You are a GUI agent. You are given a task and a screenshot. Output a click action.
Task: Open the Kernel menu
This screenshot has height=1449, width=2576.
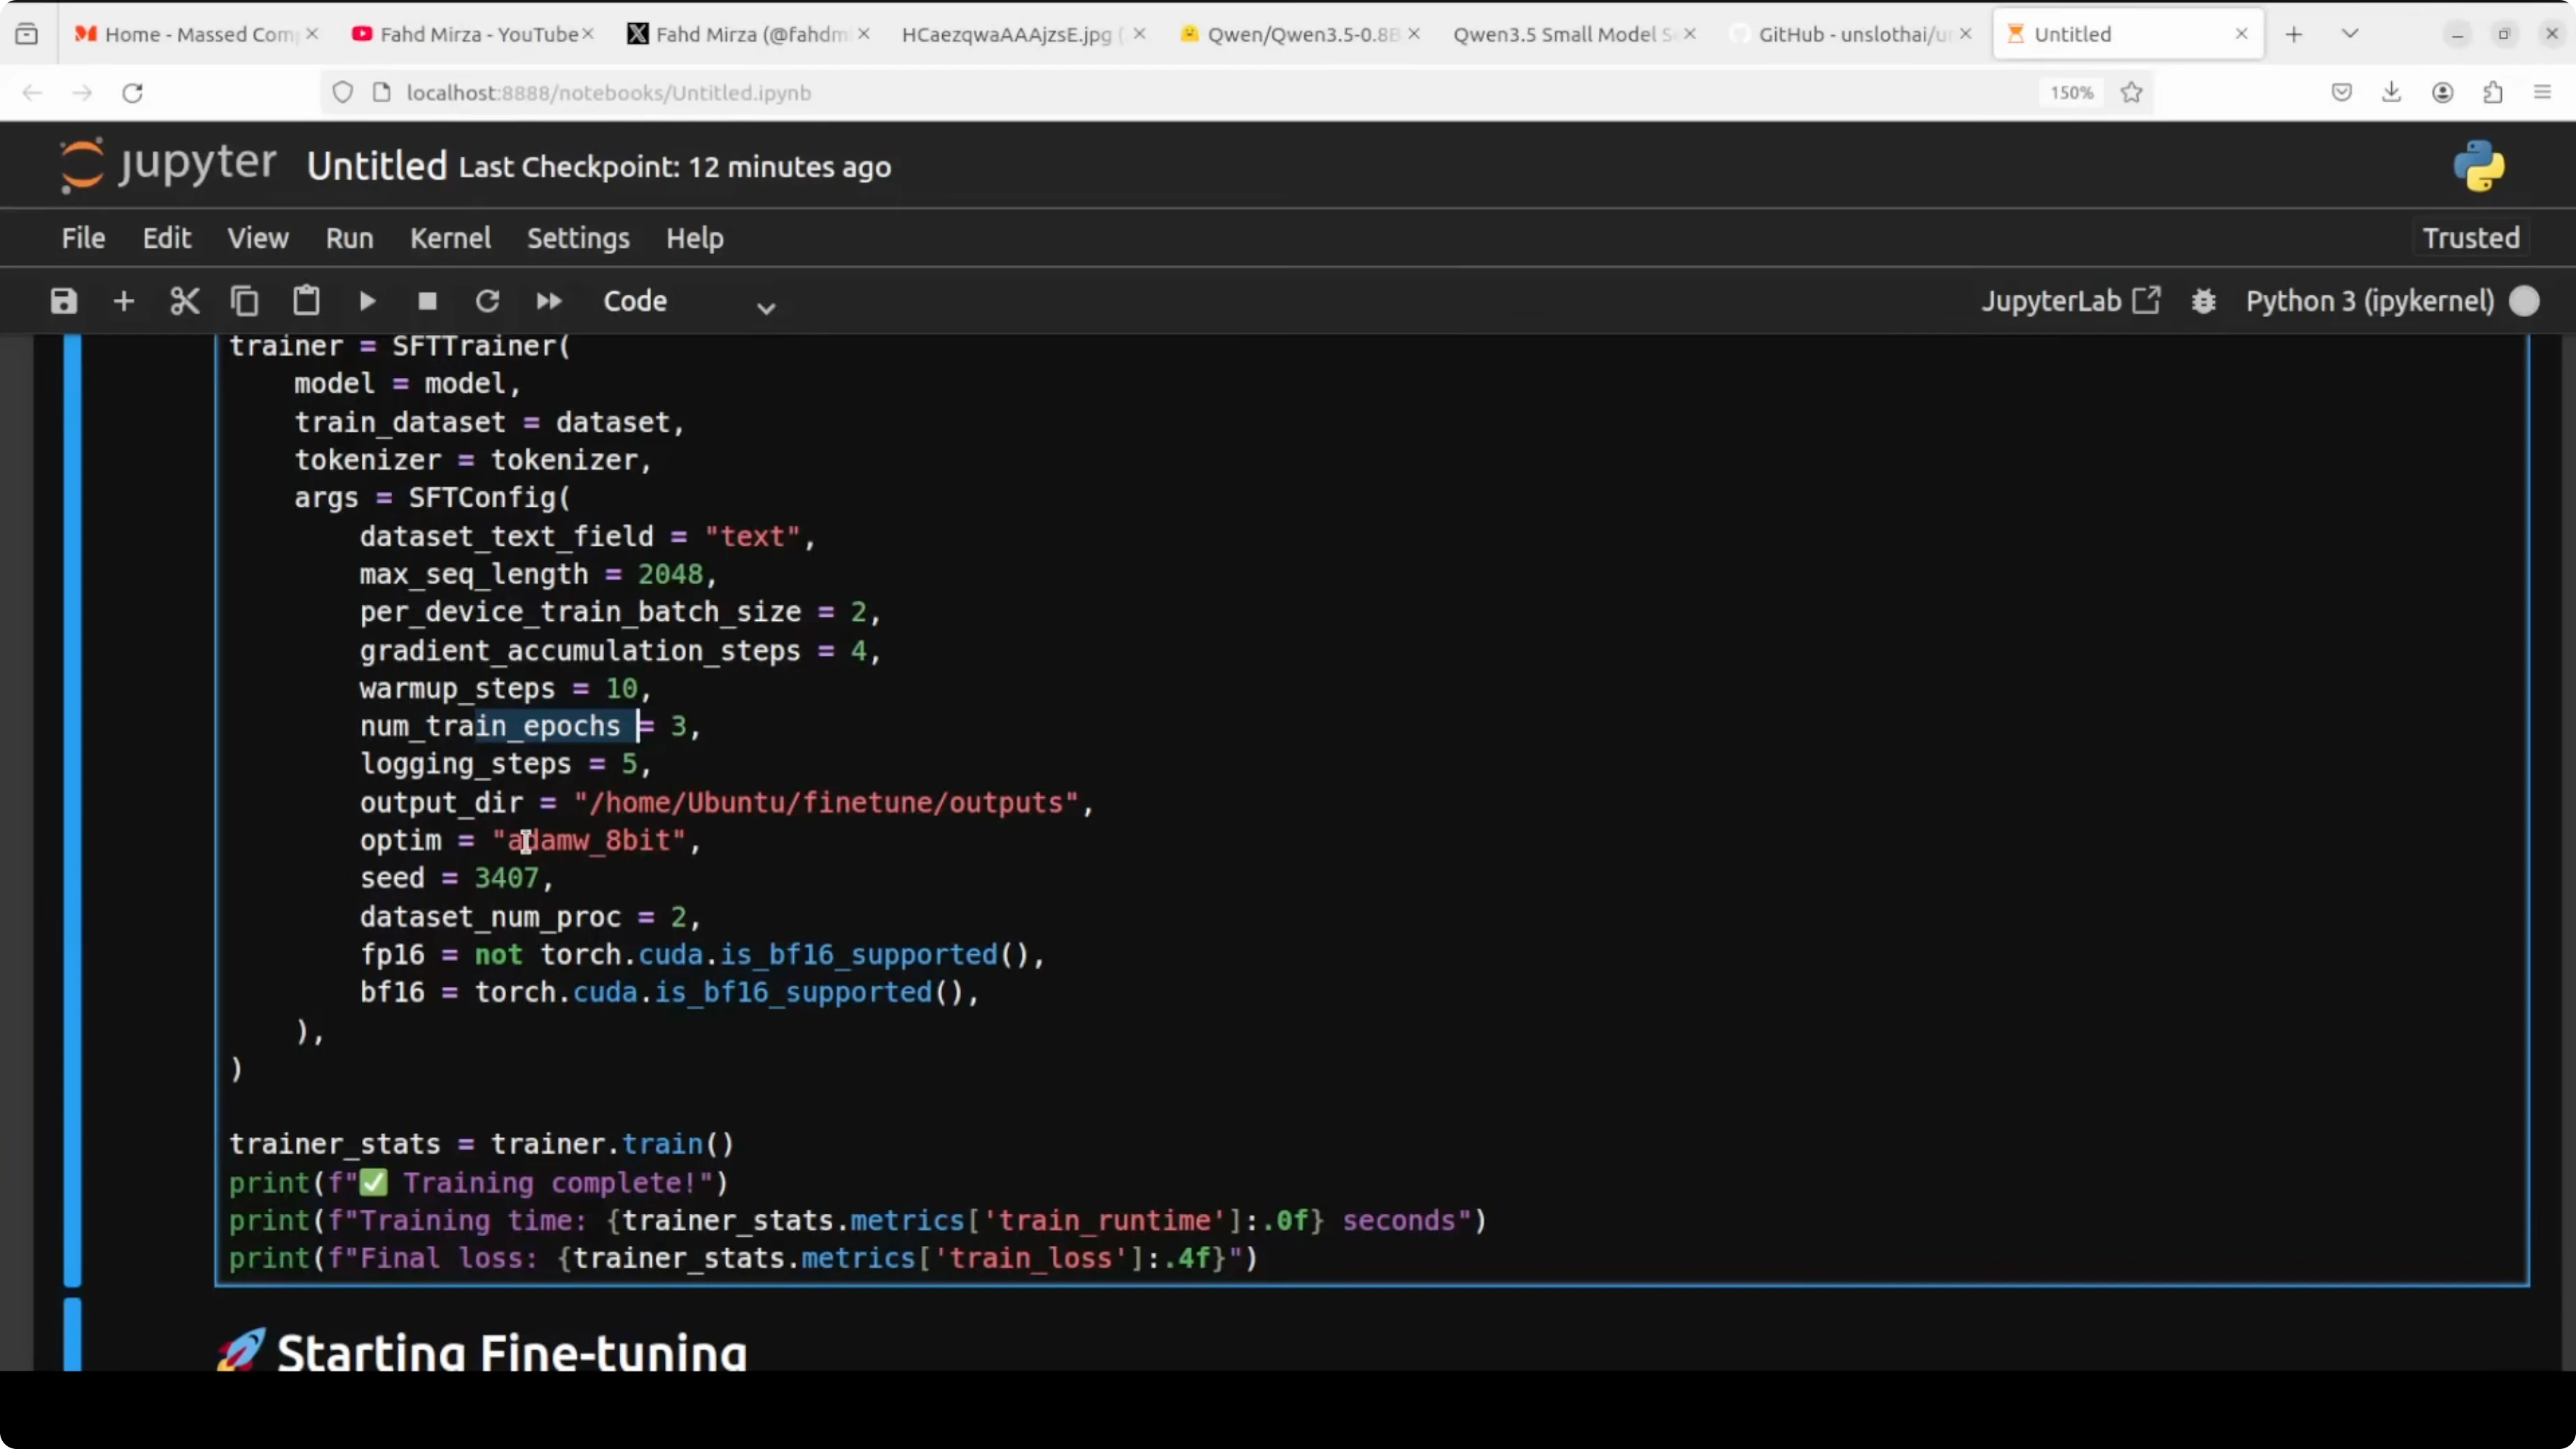click(450, 238)
